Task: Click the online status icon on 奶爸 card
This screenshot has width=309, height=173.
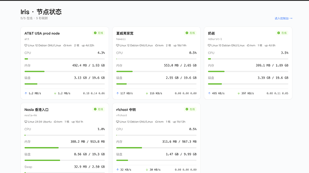Action: point(279,33)
